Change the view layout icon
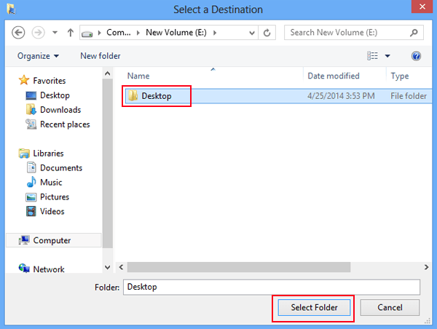The image size is (437, 329). coord(372,56)
